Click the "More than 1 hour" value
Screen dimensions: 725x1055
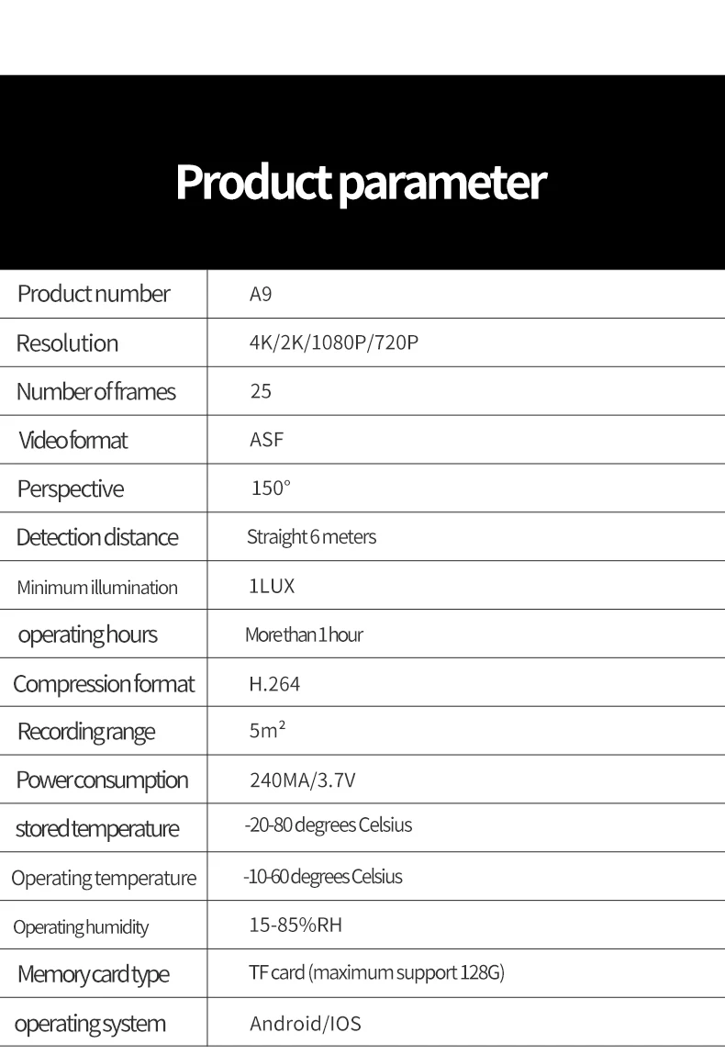click(x=304, y=634)
